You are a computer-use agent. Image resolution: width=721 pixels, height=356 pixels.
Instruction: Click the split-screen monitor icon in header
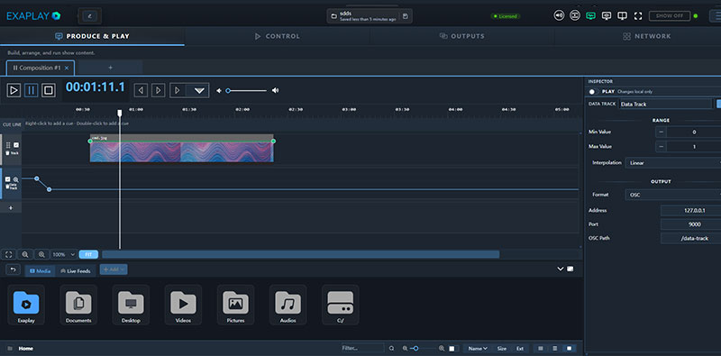coord(622,16)
